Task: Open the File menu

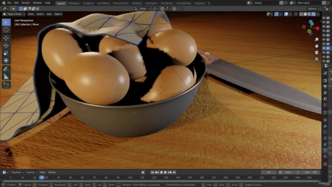Action: pyautogui.click(x=9, y=3)
